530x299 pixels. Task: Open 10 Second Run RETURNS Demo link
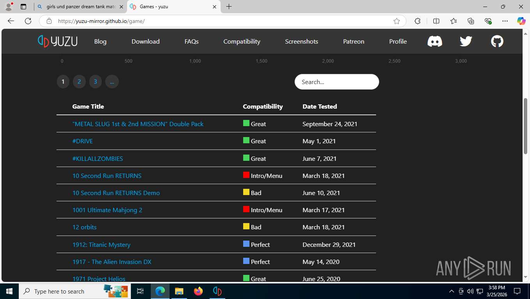[116, 193]
